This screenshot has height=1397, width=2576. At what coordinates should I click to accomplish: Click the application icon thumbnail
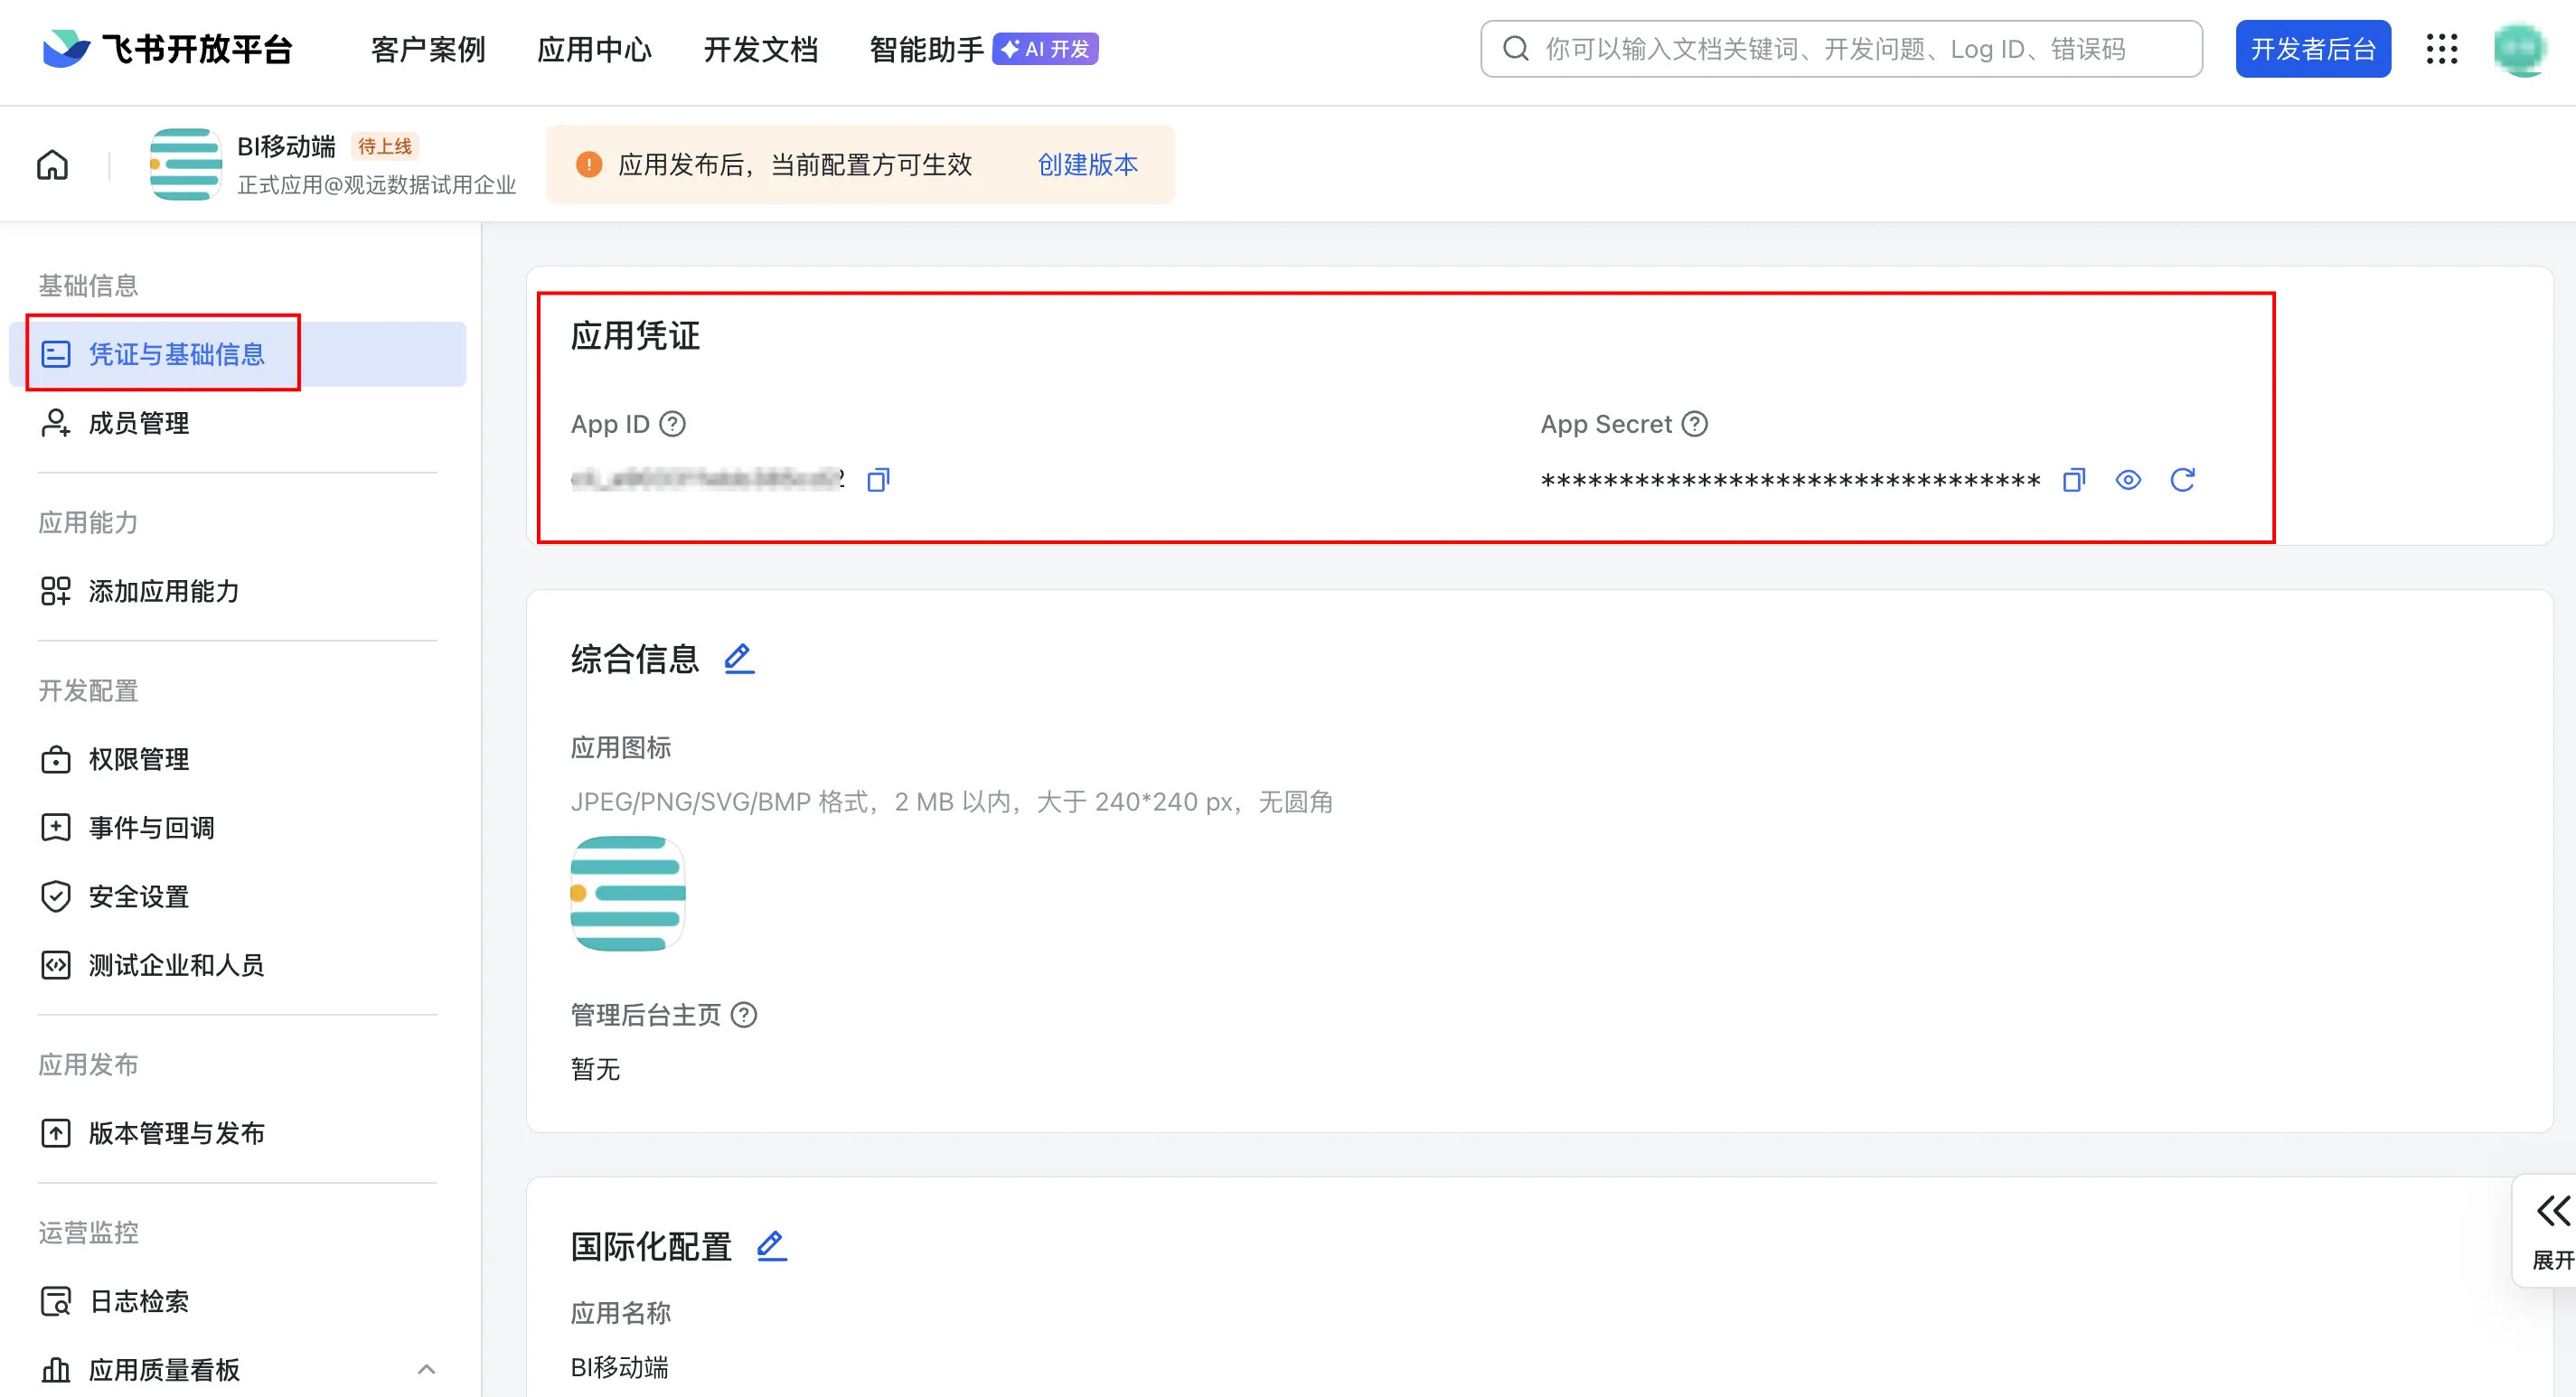click(627, 893)
